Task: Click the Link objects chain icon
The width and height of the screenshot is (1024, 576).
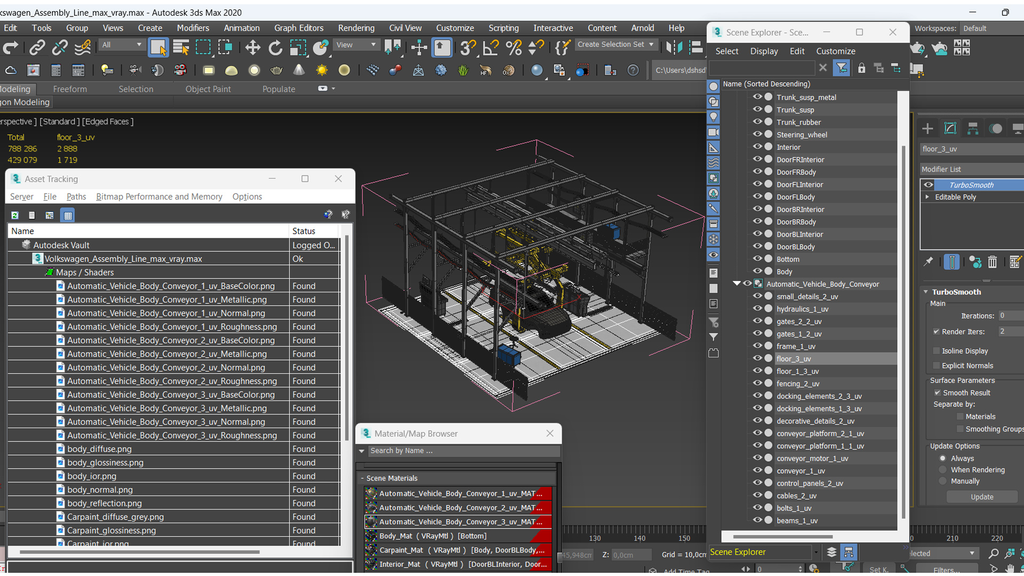Action: [x=37, y=48]
